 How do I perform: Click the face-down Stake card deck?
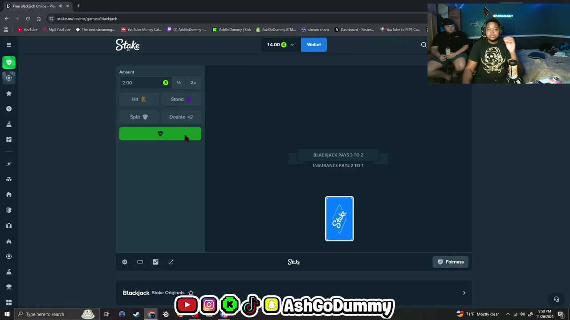click(x=339, y=219)
